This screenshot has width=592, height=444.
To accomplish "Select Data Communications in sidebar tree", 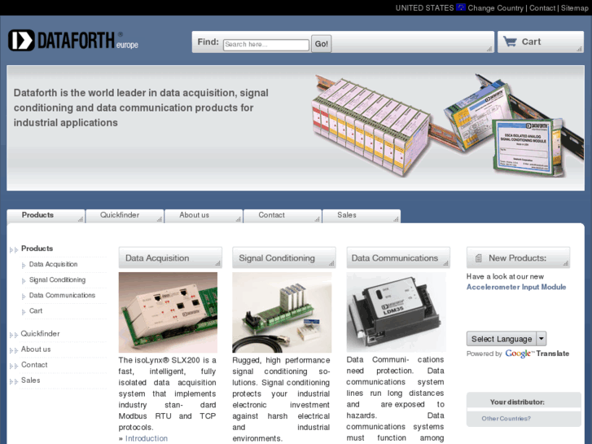I will (x=63, y=295).
